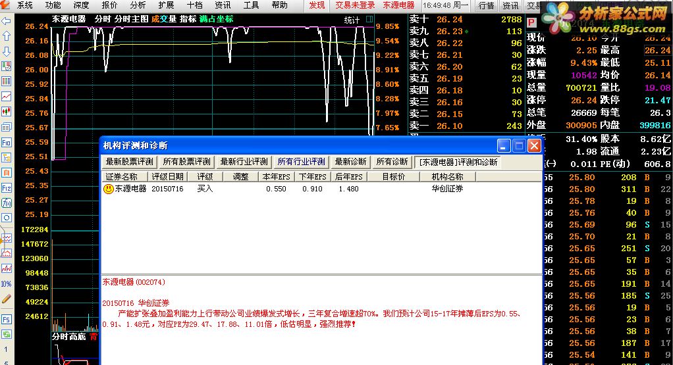Open the 十档 menu
673x365 pixels.
coord(194,5)
